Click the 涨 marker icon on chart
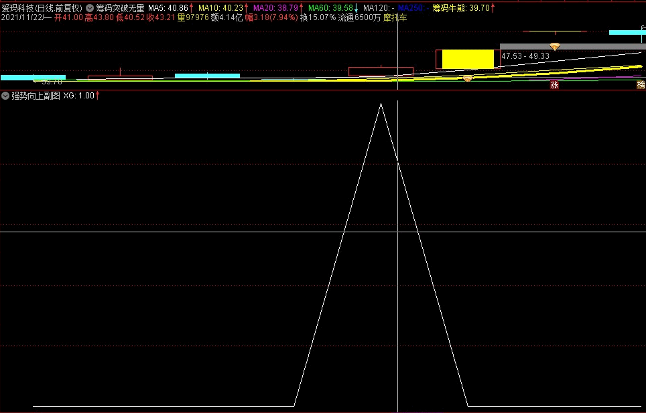Screen dimensions: 646x413 [555, 85]
